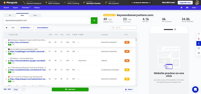This screenshot has width=201, height=94.
Task: Open the live chat bubble
Action: pyautogui.click(x=195, y=89)
